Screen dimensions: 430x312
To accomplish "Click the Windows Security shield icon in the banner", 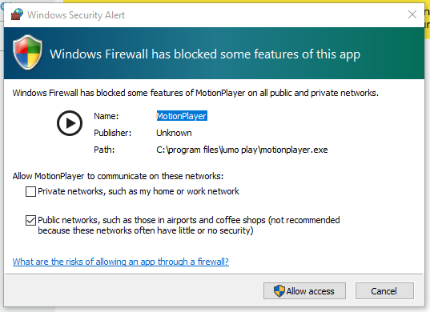I will pos(27,52).
